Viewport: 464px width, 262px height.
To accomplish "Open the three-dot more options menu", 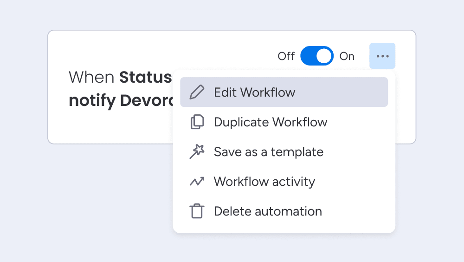I will [382, 56].
